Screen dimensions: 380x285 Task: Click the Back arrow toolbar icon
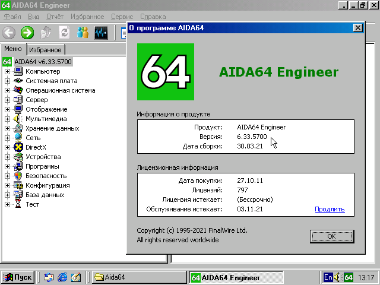click(x=9, y=33)
